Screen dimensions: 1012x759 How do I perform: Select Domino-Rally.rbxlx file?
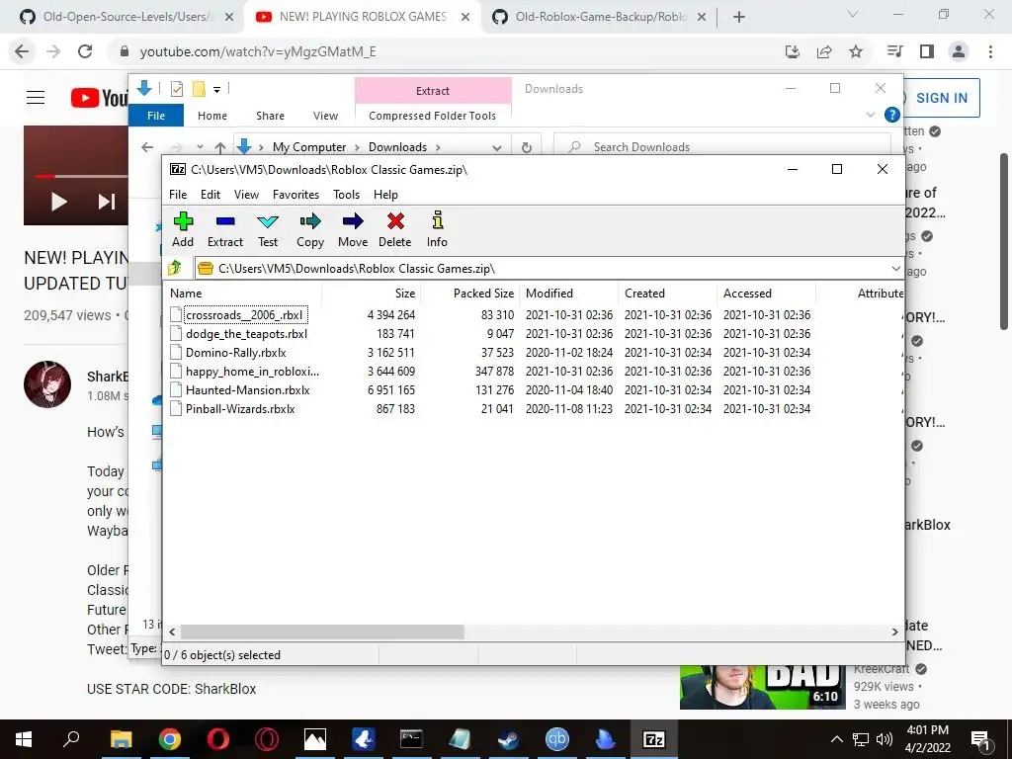pos(235,353)
